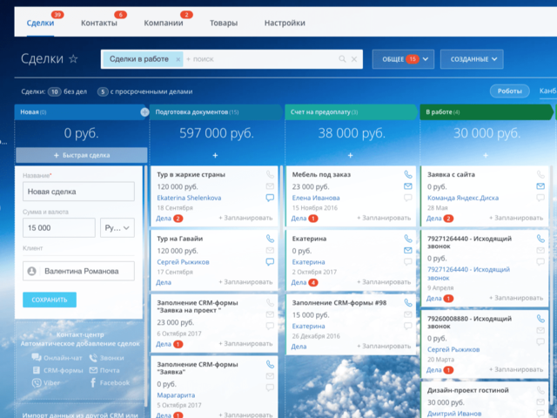Click the plus icon on Новая column header
Screen dimensions: 557x418
pyautogui.click(x=144, y=112)
